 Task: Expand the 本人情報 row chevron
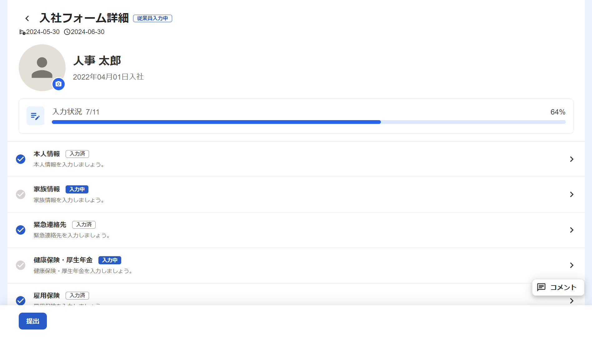click(571, 159)
